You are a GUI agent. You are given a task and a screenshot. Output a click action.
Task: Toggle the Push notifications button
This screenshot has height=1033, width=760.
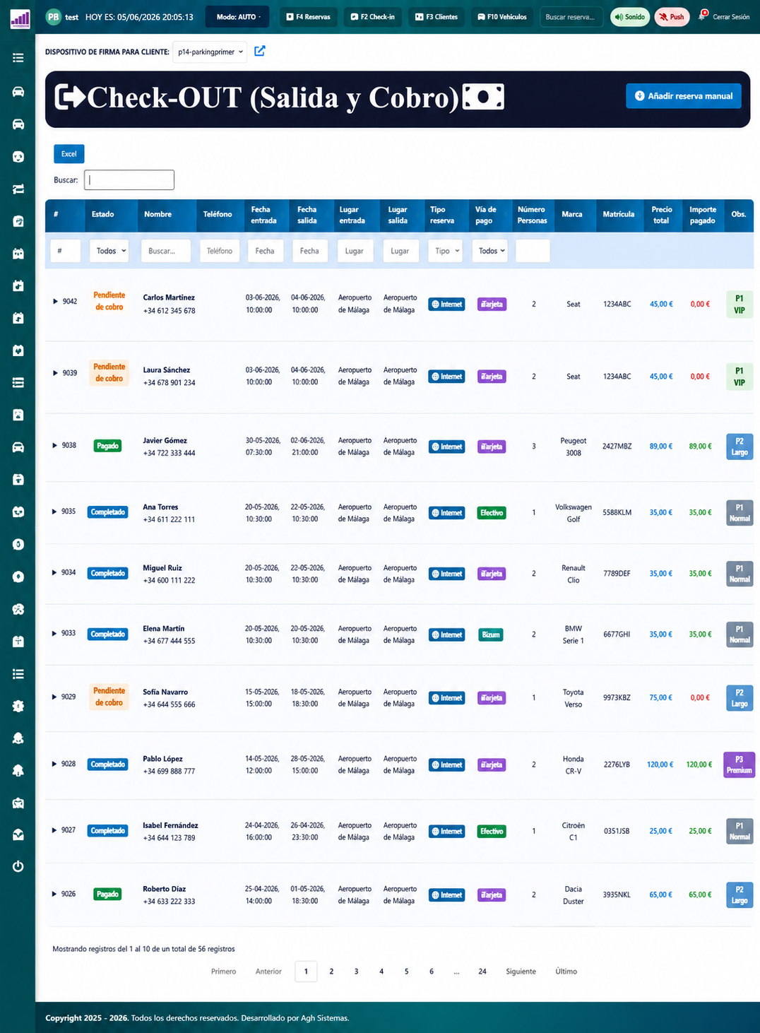click(672, 17)
